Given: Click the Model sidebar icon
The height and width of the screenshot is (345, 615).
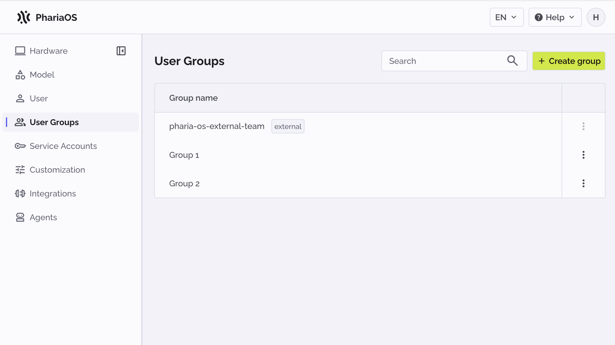Looking at the screenshot, I should (x=20, y=75).
